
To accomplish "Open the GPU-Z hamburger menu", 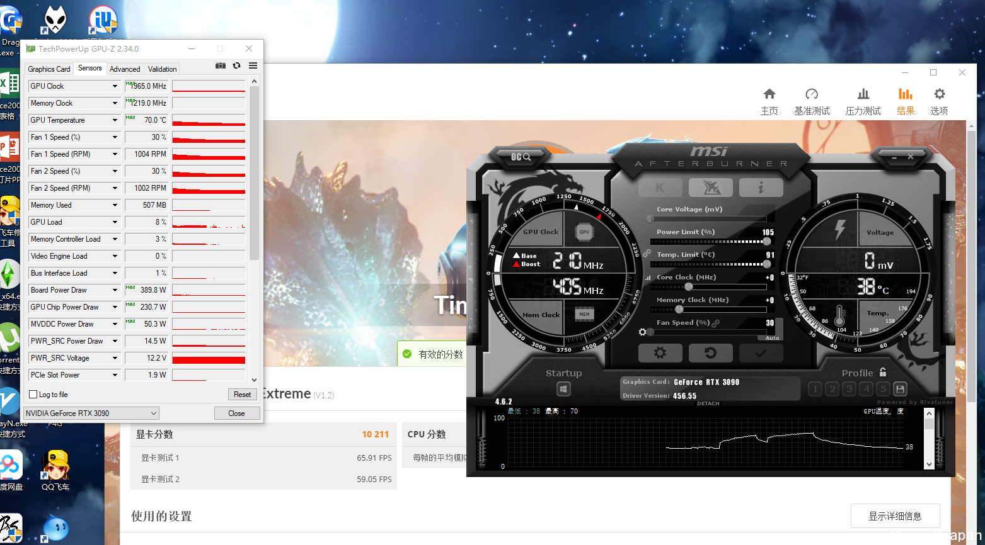I will point(253,65).
